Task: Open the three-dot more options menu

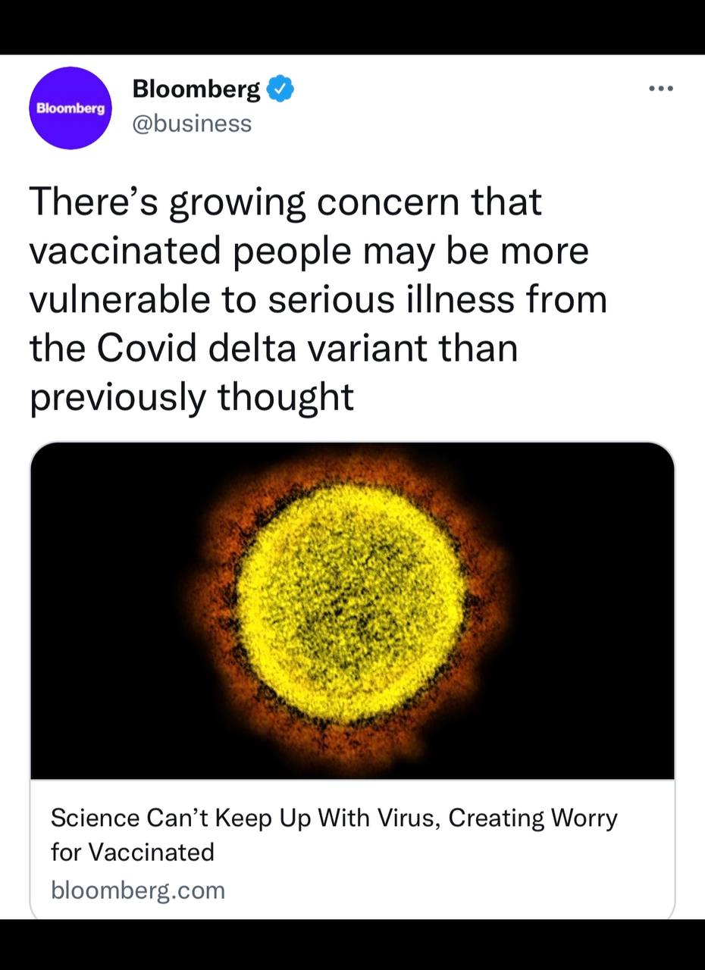Action: coord(661,89)
